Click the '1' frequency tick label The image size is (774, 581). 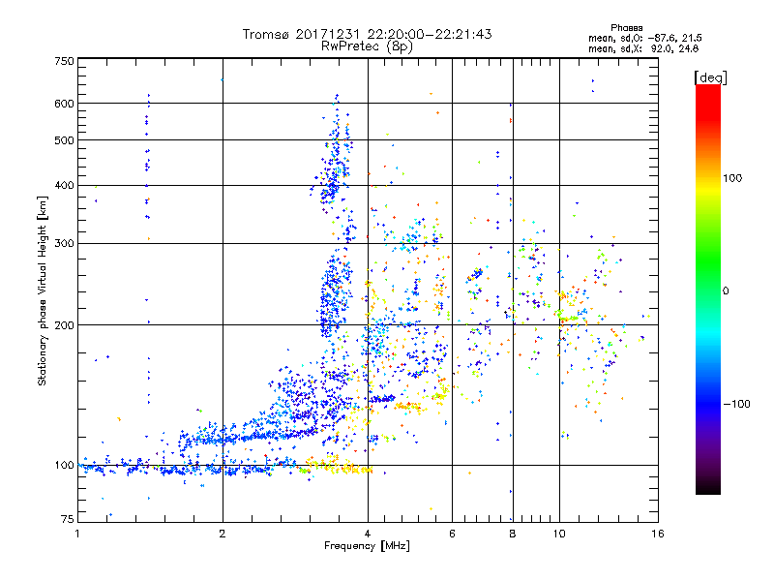pyautogui.click(x=77, y=534)
